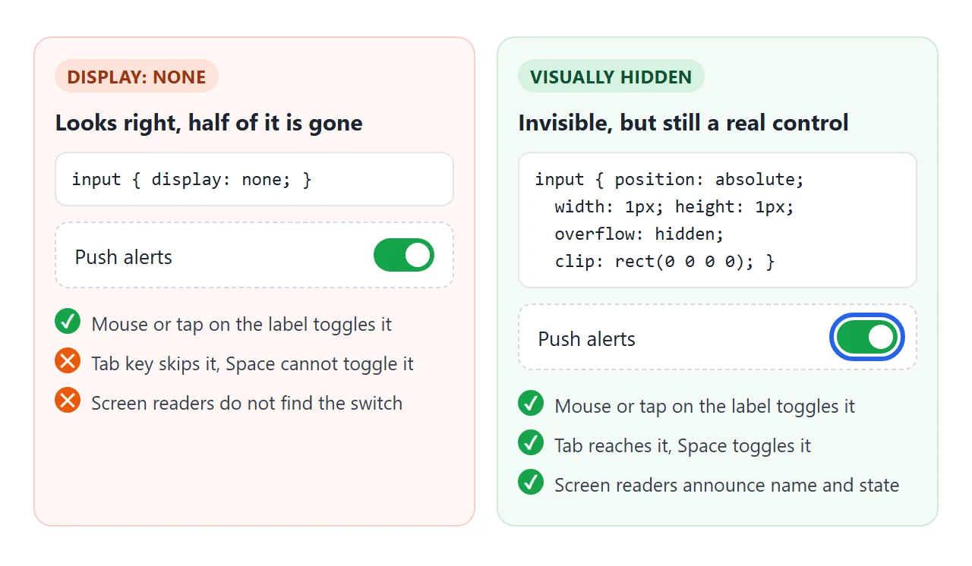
Task: Toggle Push alerts switch in display none card
Action: coord(404,255)
